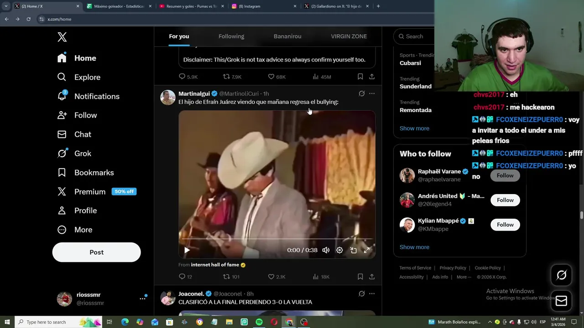Reload the page in browser
The width and height of the screenshot is (584, 328).
pos(28,19)
